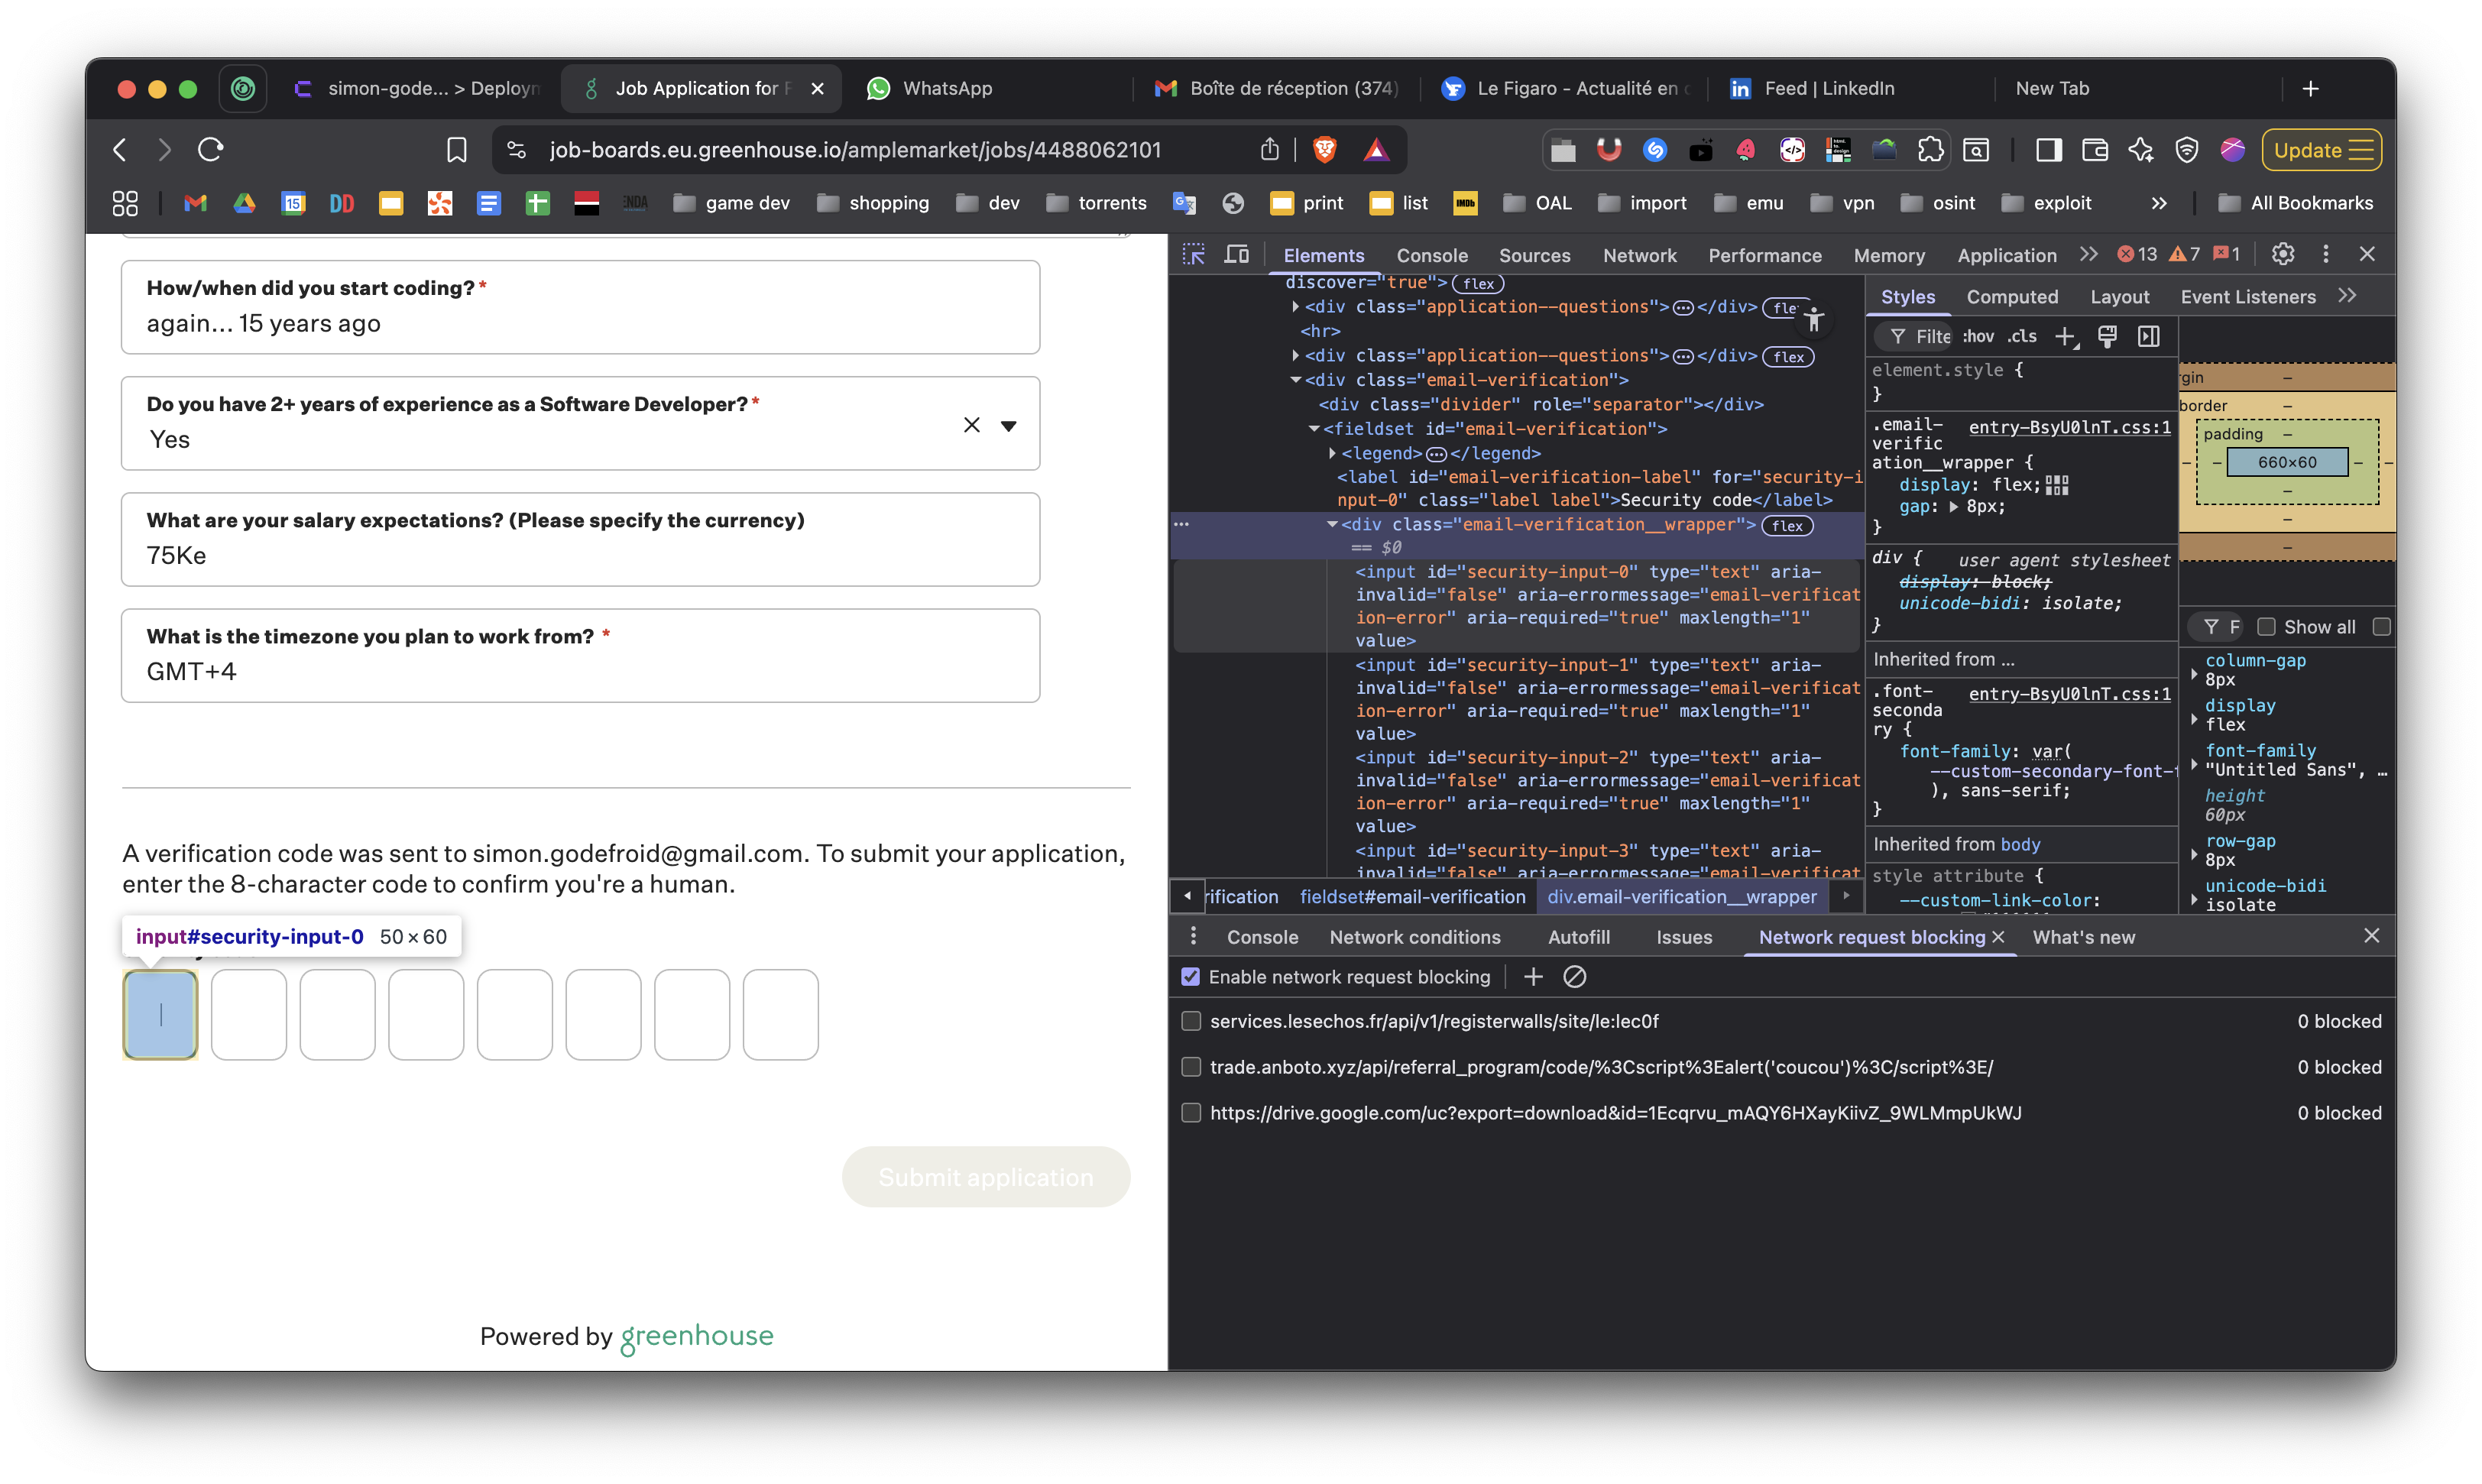The image size is (2482, 1484).
Task: Collapse the fieldset email-verification node
Action: tap(1314, 429)
